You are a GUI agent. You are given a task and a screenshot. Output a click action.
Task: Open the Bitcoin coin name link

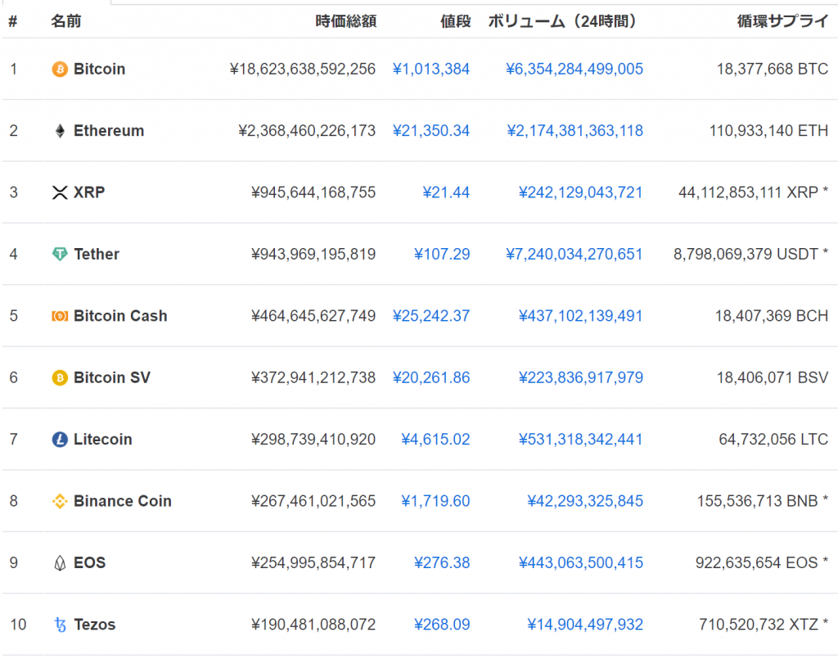point(99,69)
